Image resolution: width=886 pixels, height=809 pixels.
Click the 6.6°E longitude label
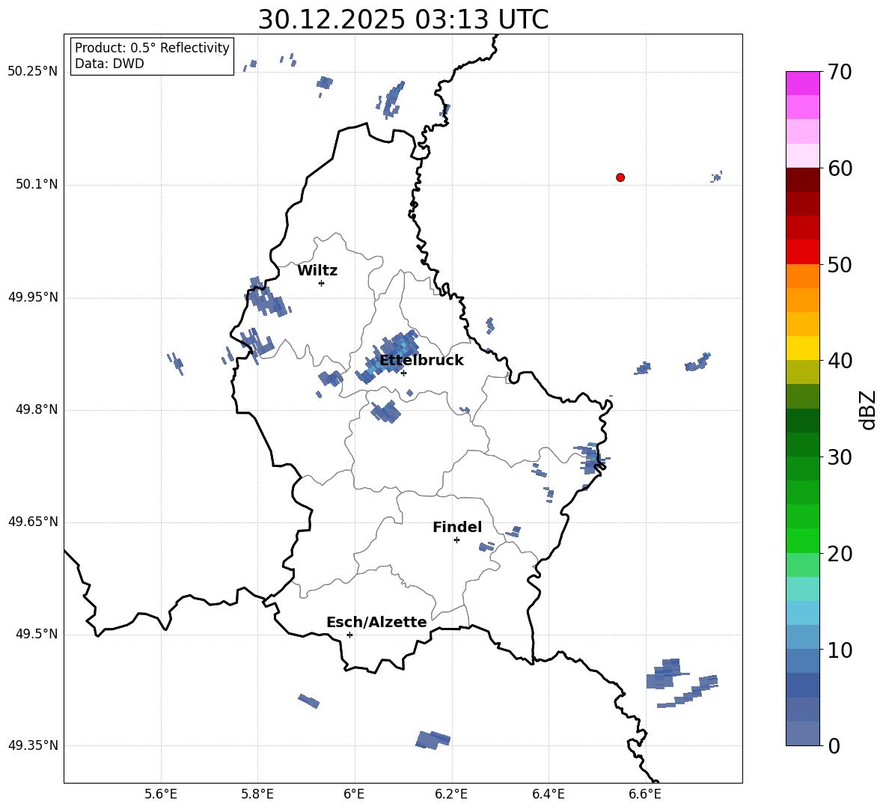click(645, 794)
